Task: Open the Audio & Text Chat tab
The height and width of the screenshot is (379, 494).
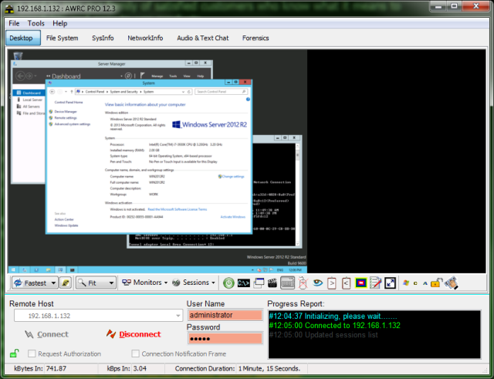Action: 202,38
